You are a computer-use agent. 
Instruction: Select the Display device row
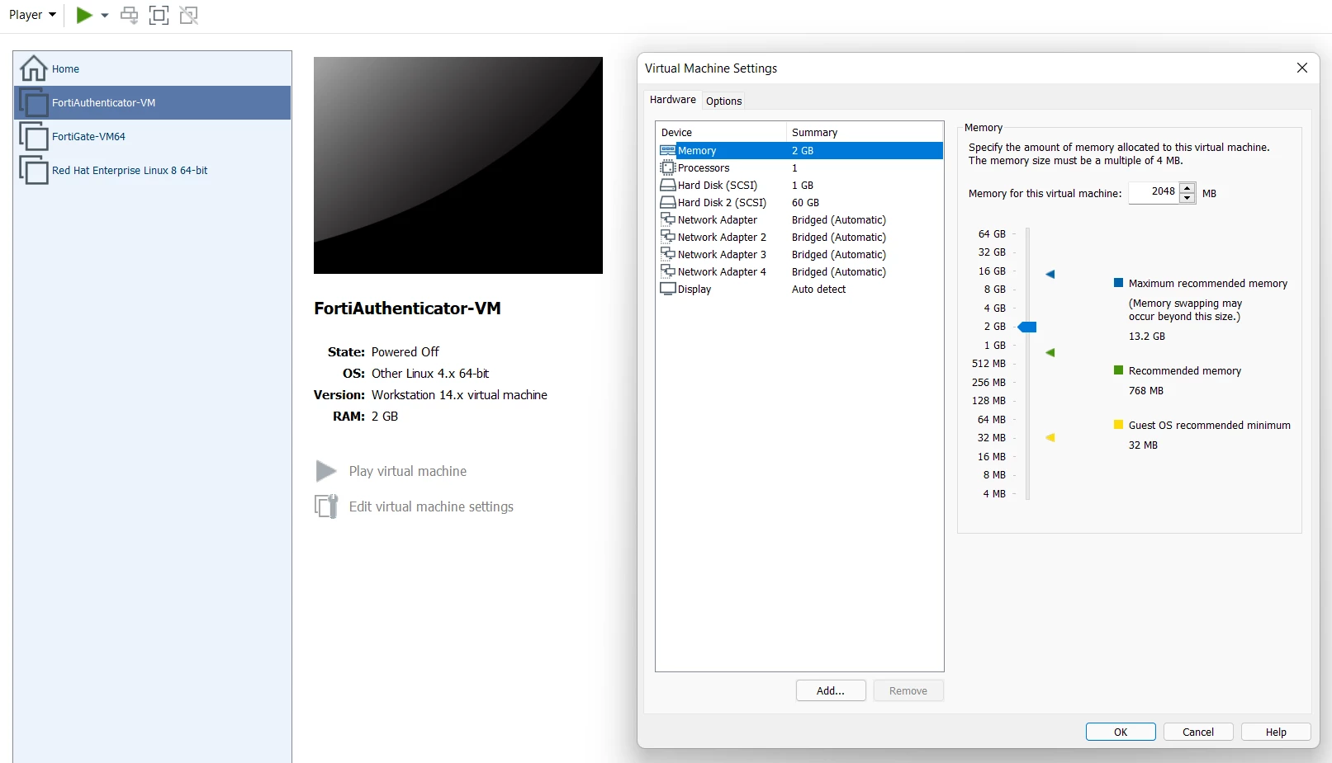(x=799, y=290)
